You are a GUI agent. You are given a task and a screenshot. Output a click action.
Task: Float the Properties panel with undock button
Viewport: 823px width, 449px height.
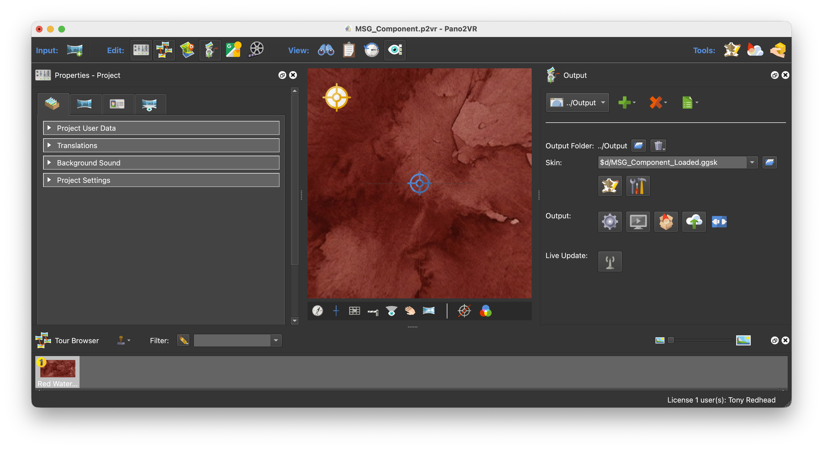(282, 75)
